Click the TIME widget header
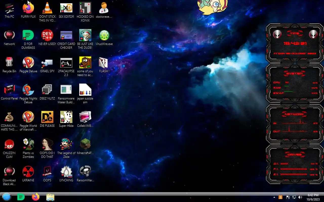The image size is (324, 202). coord(295,33)
